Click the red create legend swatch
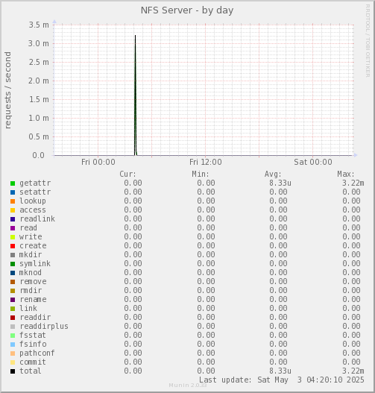Viewport: 375px width, 393px height. pos(13,246)
